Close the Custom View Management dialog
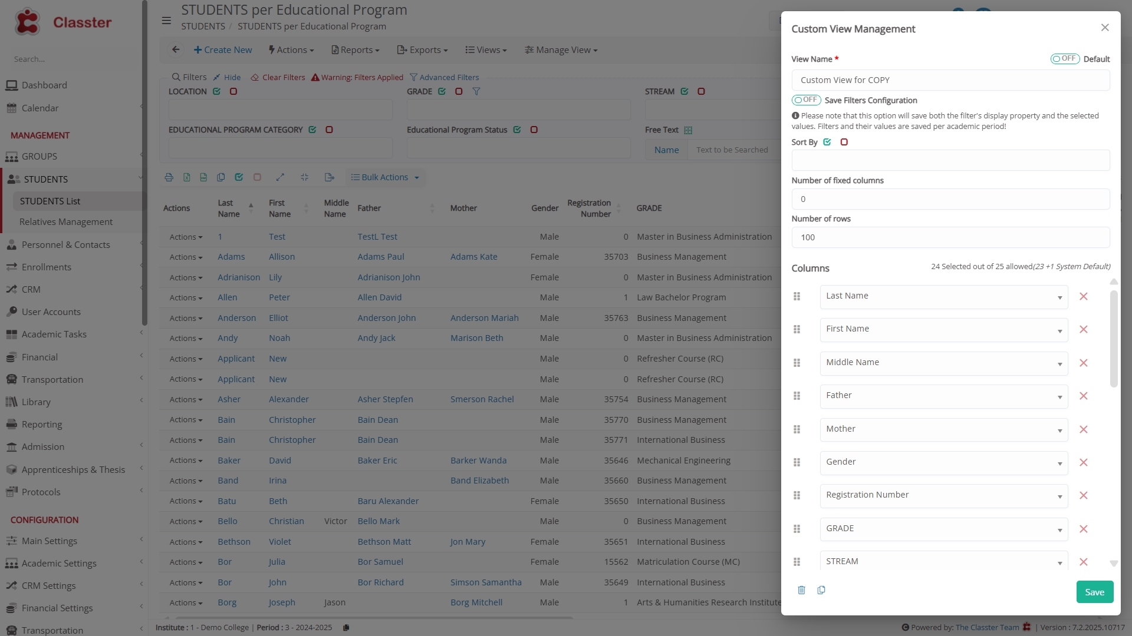The height and width of the screenshot is (636, 1132). 1105,28
